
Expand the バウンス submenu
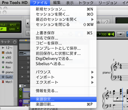click(x=63, y=72)
